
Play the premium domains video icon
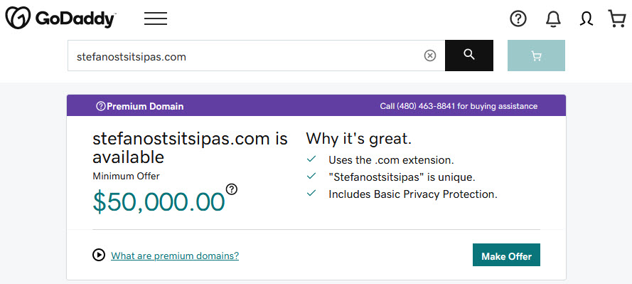point(99,255)
